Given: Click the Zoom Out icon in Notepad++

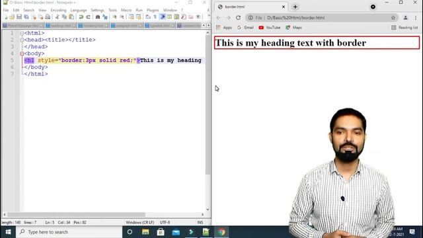Looking at the screenshot, I should pyautogui.click(x=122, y=17).
